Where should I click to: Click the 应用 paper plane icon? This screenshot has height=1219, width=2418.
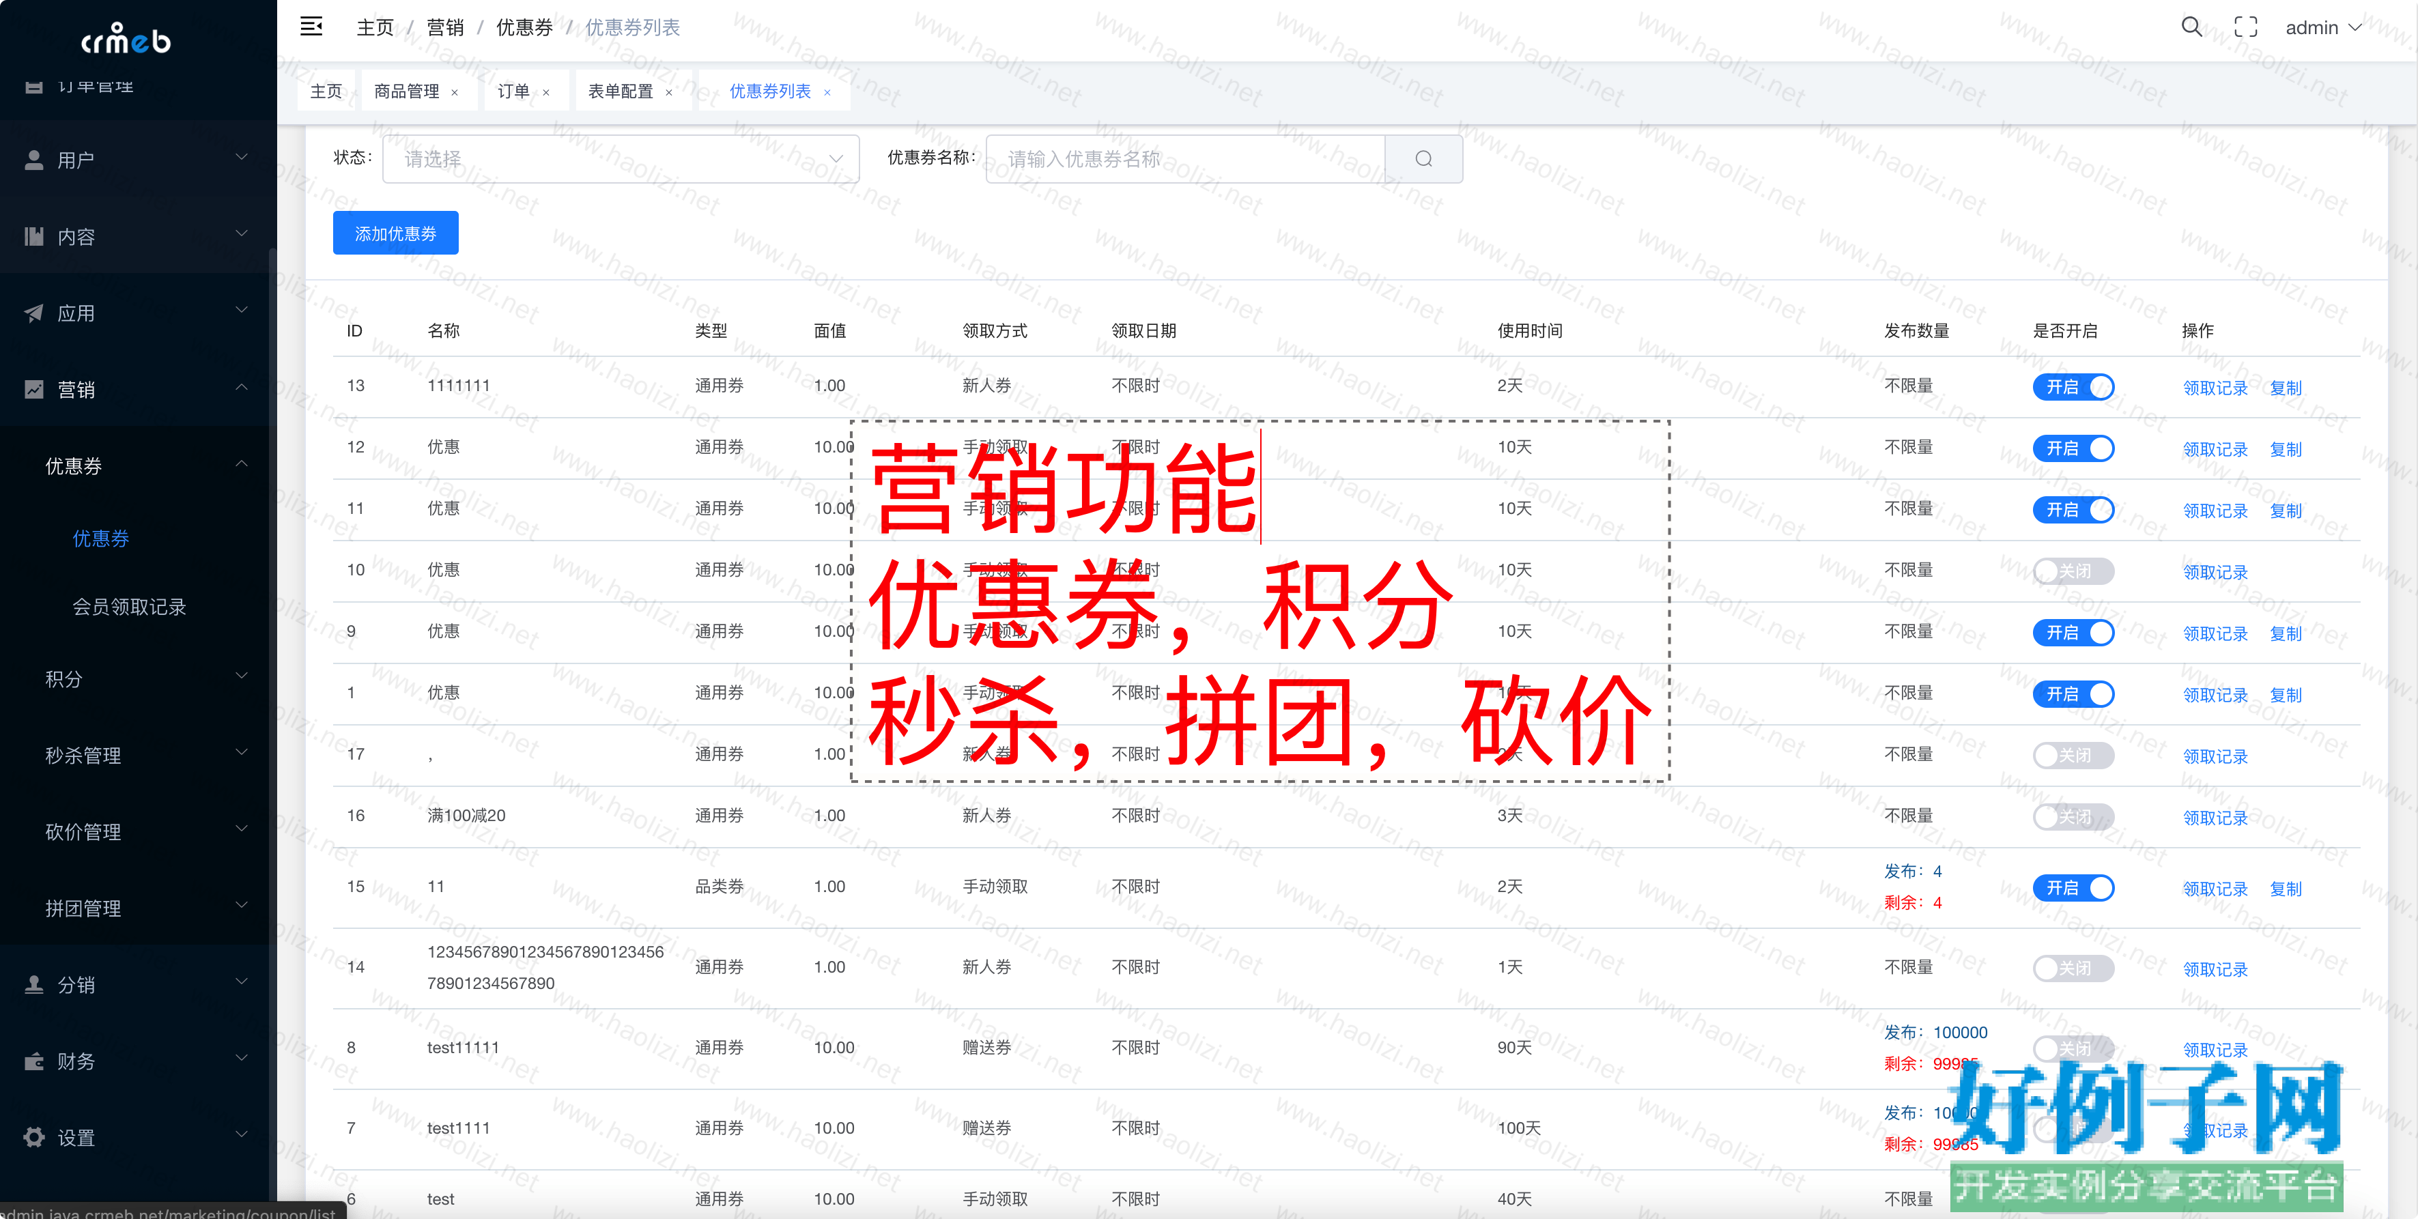pos(34,313)
